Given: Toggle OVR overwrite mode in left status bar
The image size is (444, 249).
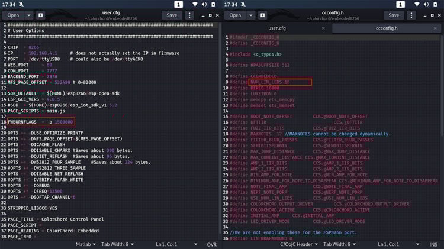Looking at the screenshot, I should pyautogui.click(x=211, y=244).
